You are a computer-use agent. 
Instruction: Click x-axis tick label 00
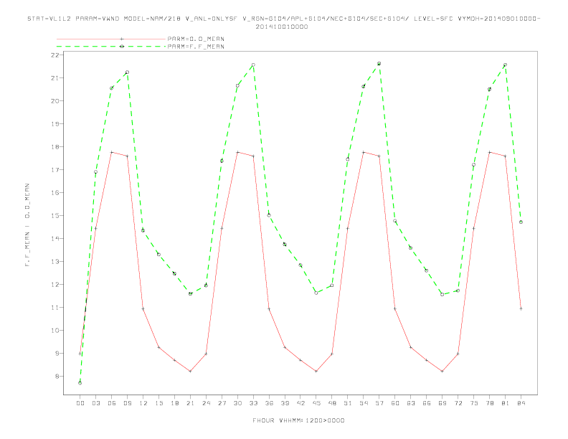[80, 403]
